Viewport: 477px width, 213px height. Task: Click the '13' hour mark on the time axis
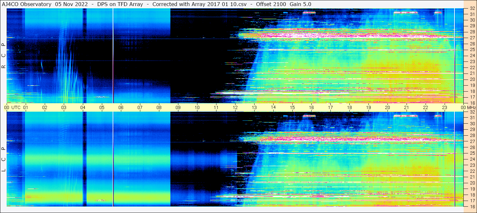tap(254, 107)
